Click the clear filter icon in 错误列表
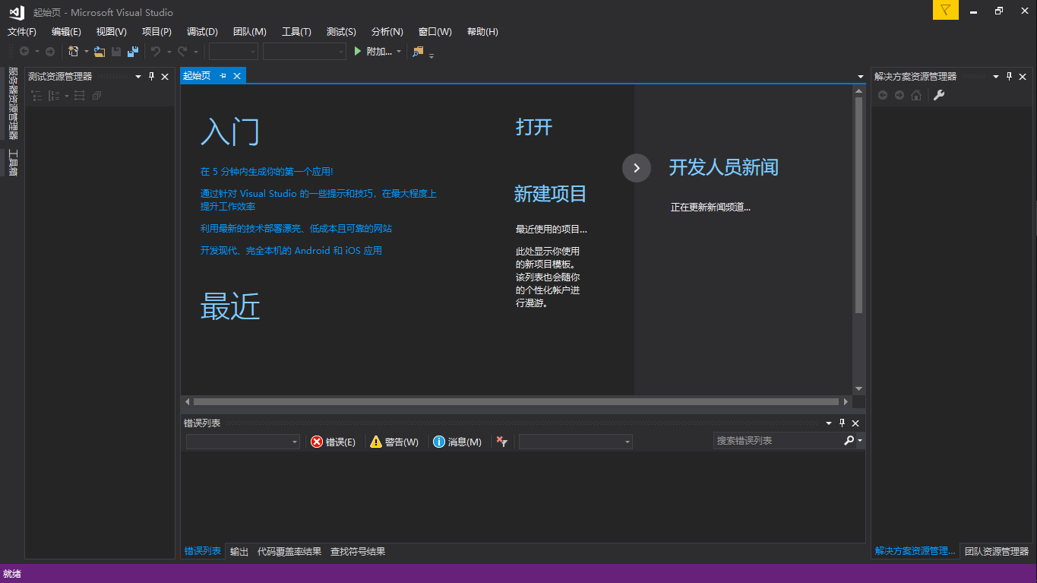 click(x=501, y=442)
